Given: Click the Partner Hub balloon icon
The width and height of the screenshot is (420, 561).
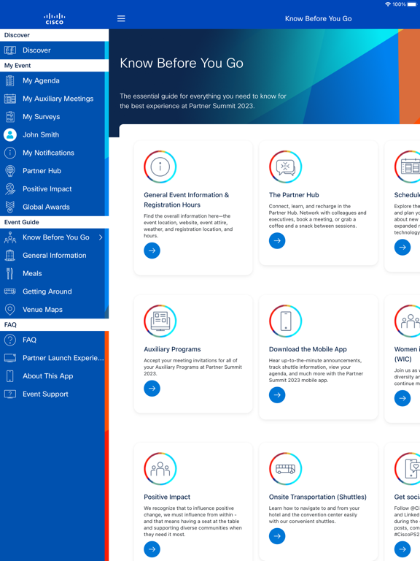Looking at the screenshot, I should (10, 171).
